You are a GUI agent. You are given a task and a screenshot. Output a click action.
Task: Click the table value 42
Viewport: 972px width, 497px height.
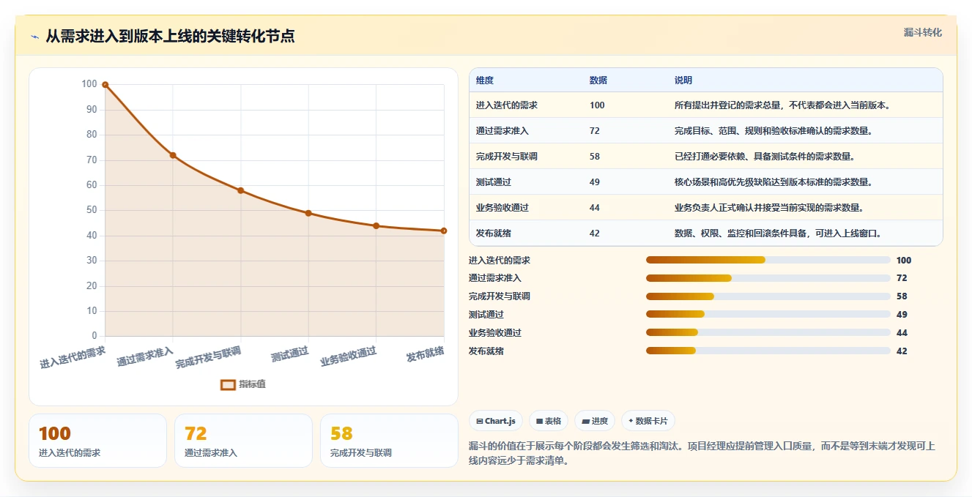click(595, 233)
